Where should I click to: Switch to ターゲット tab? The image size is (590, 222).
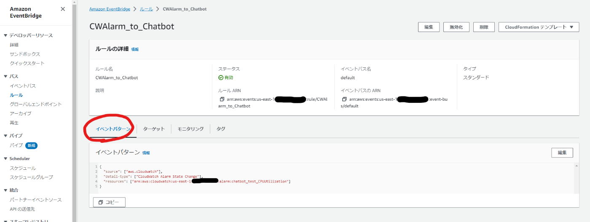[154, 129]
